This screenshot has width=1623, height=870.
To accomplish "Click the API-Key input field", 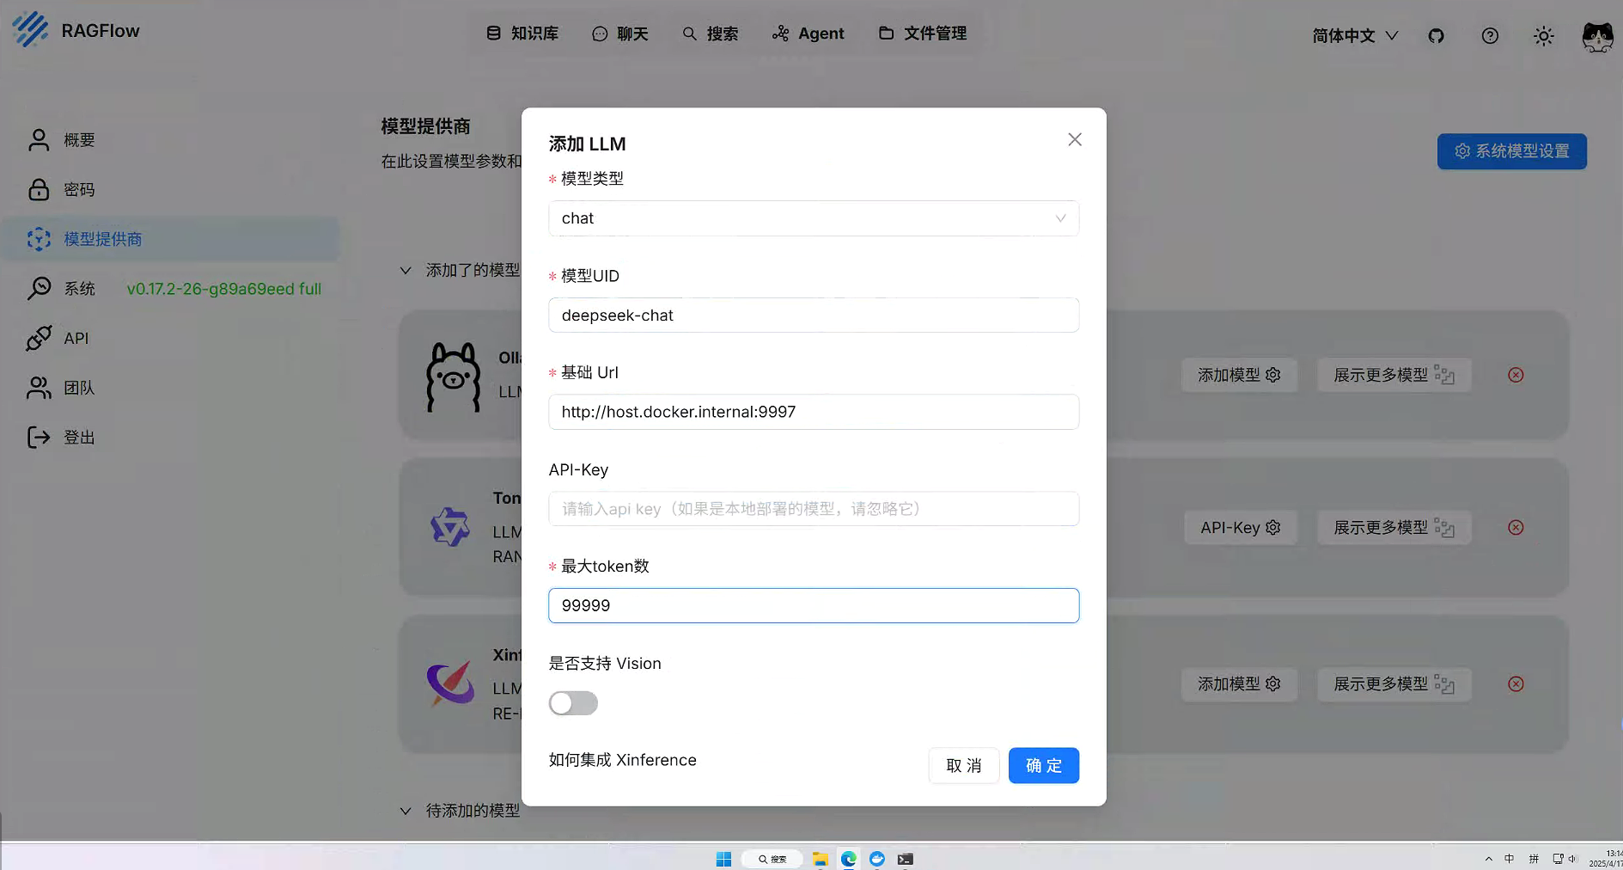I will click(x=814, y=508).
